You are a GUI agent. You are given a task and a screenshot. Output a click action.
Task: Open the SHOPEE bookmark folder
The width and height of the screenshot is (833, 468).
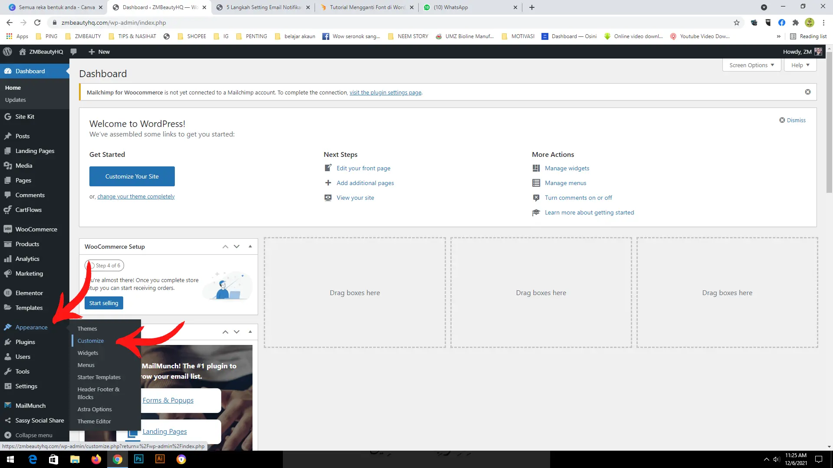pyautogui.click(x=192, y=36)
